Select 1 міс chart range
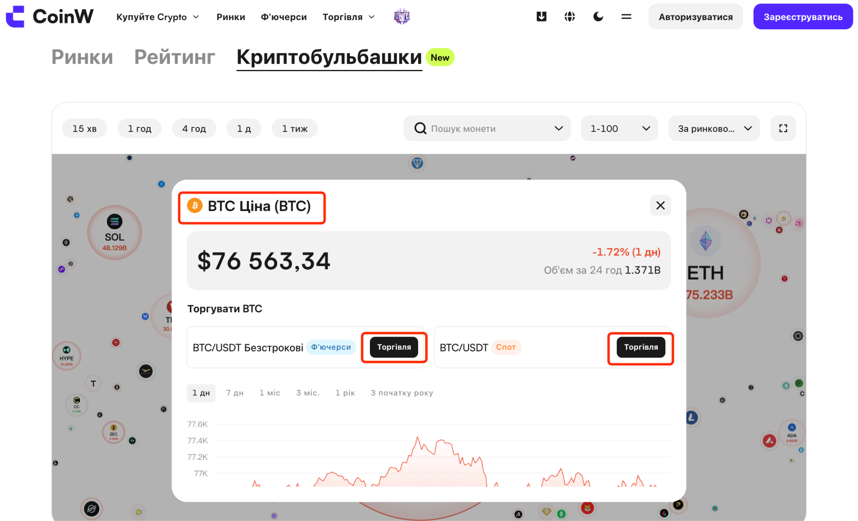The height and width of the screenshot is (521, 858). [270, 393]
